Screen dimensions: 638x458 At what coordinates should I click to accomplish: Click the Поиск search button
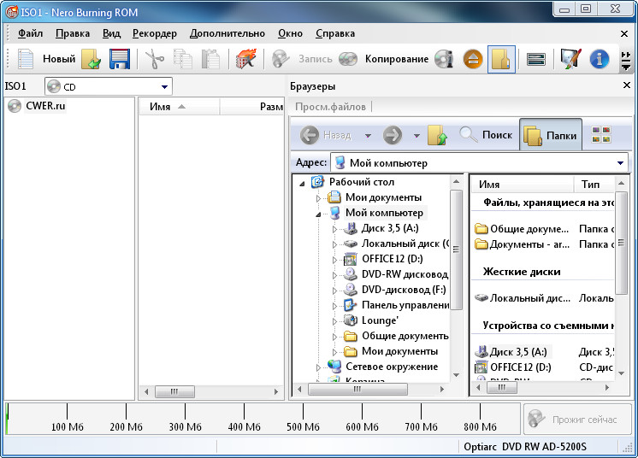(x=487, y=135)
